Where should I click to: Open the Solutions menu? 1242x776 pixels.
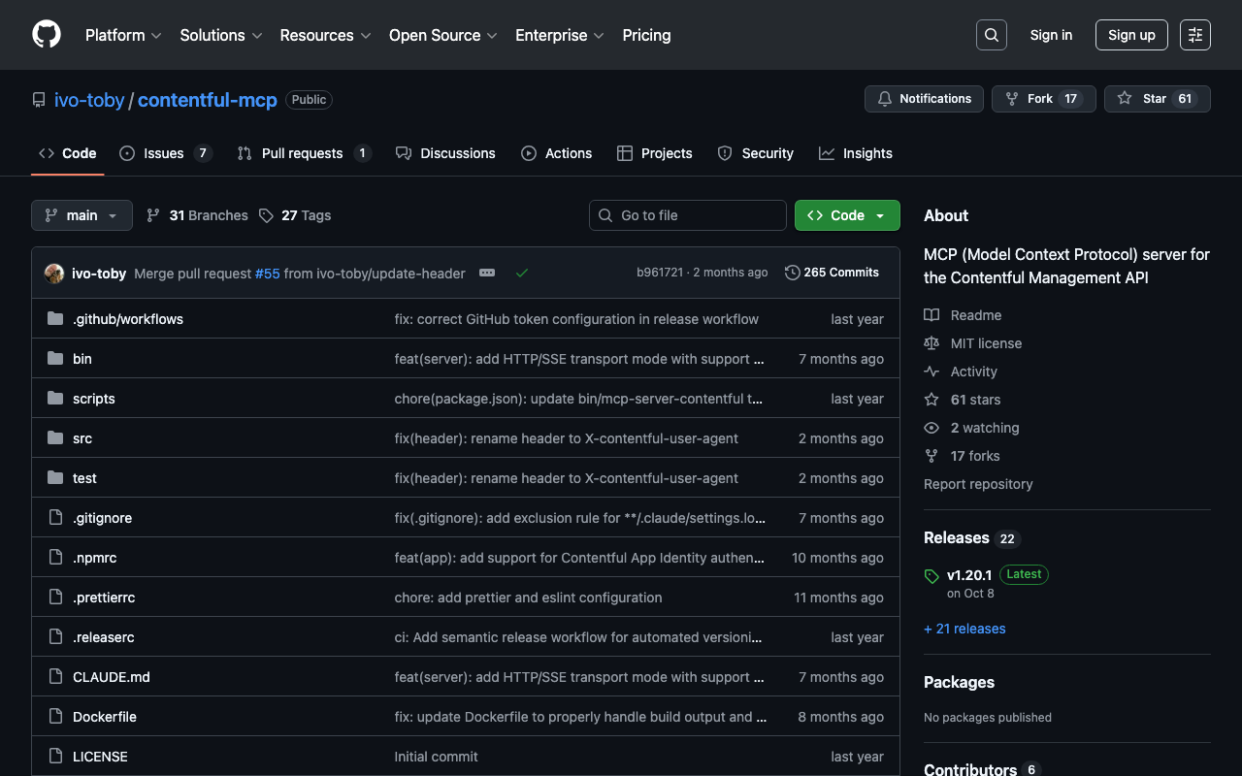click(220, 35)
